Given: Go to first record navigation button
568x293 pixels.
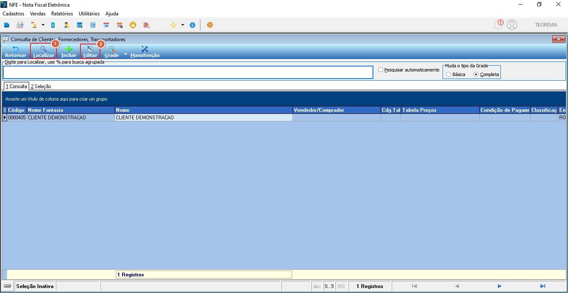Looking at the screenshot, I should point(414,286).
